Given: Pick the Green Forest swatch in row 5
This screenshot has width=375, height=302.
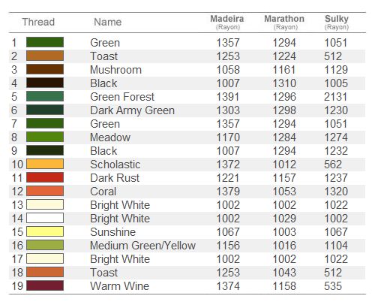Looking at the screenshot, I should coord(45,96).
